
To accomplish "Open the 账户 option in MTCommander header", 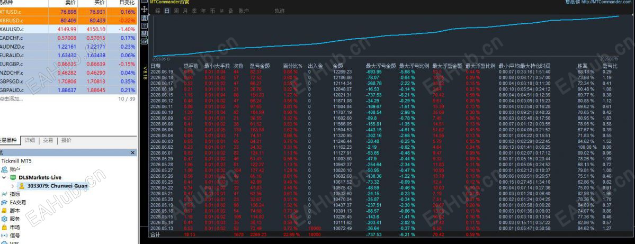I will (x=244, y=11).
